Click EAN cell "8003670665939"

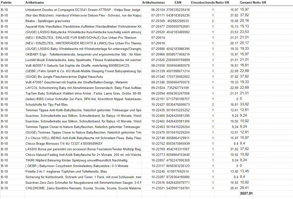tap(178, 144)
